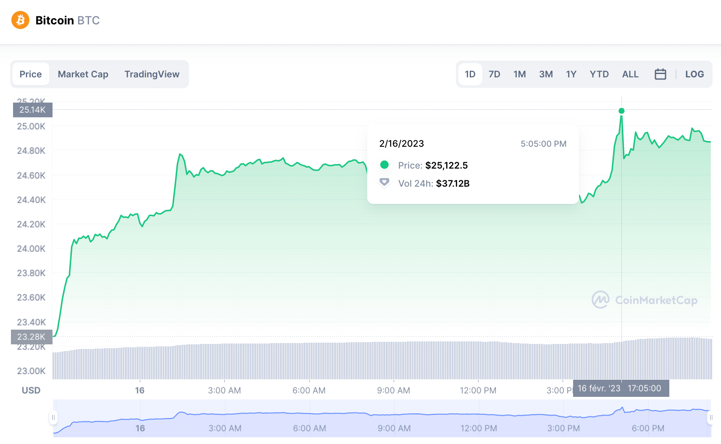721x444 pixels.
Task: Choose the 3M chart period
Action: point(546,74)
